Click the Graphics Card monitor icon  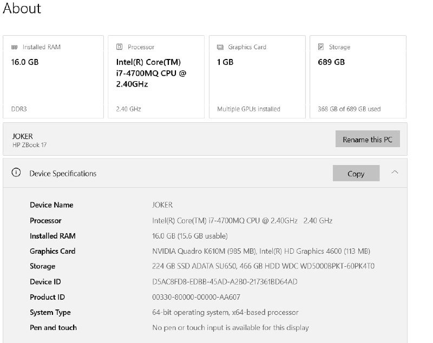pos(220,47)
